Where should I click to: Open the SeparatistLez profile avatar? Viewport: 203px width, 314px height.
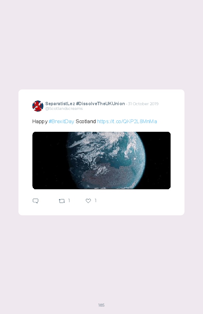click(x=38, y=106)
